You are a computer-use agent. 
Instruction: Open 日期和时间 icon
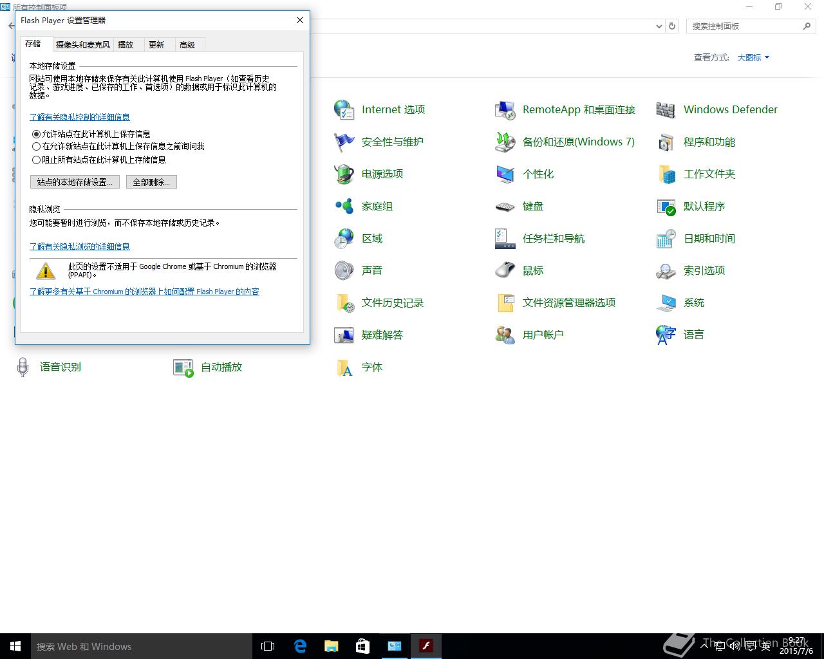(666, 238)
